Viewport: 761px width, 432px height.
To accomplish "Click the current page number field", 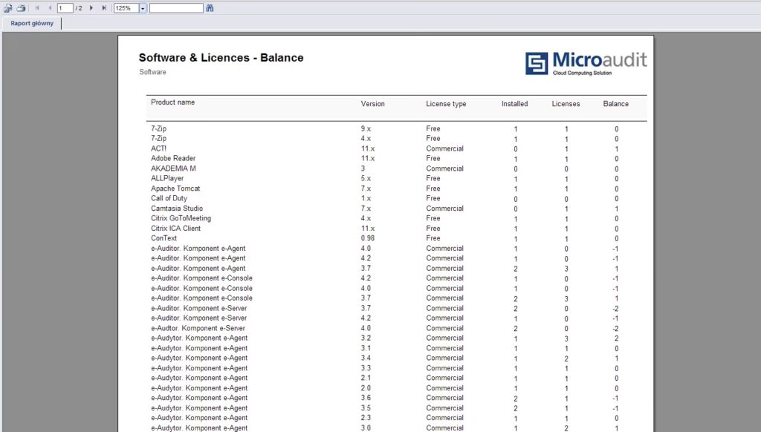I will (65, 8).
